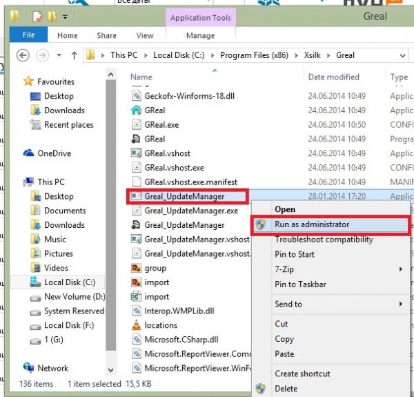Select the group file icon
The height and width of the screenshot is (397, 414).
(x=136, y=268)
